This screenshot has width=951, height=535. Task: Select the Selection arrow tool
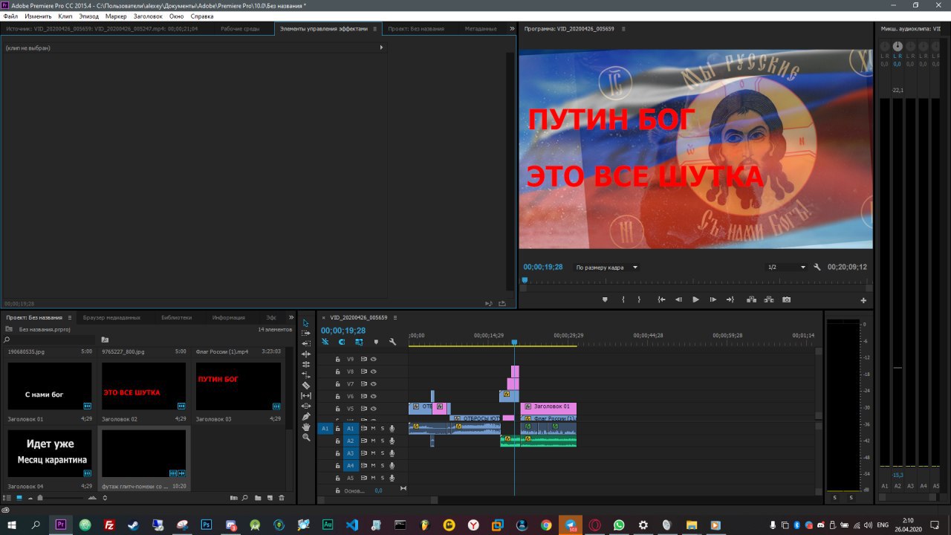point(306,323)
